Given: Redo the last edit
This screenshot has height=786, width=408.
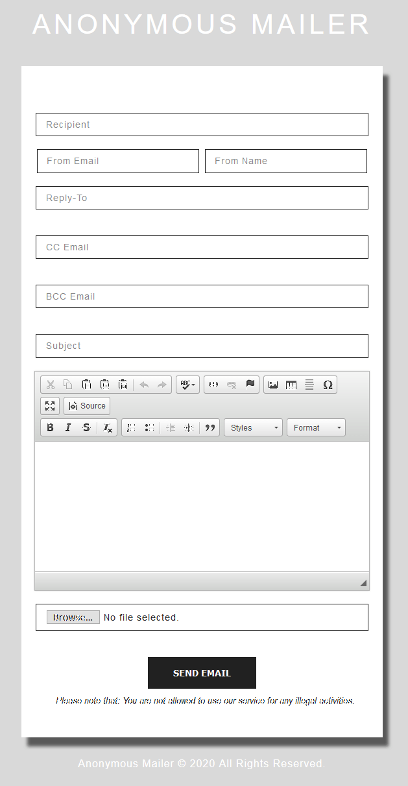Looking at the screenshot, I should (x=162, y=385).
